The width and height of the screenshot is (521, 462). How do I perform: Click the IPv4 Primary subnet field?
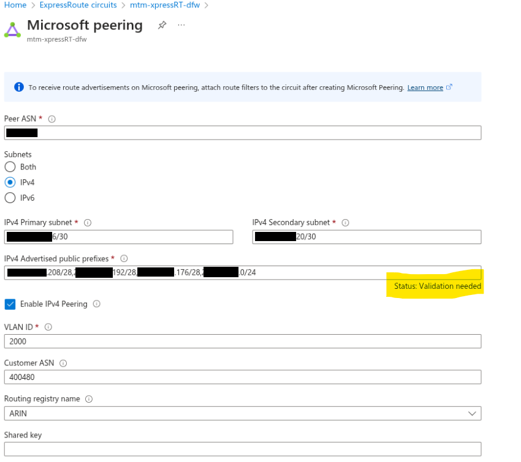click(x=119, y=237)
